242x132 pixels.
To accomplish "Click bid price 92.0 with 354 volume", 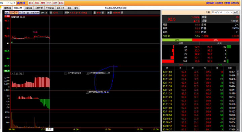I will [197, 61].
